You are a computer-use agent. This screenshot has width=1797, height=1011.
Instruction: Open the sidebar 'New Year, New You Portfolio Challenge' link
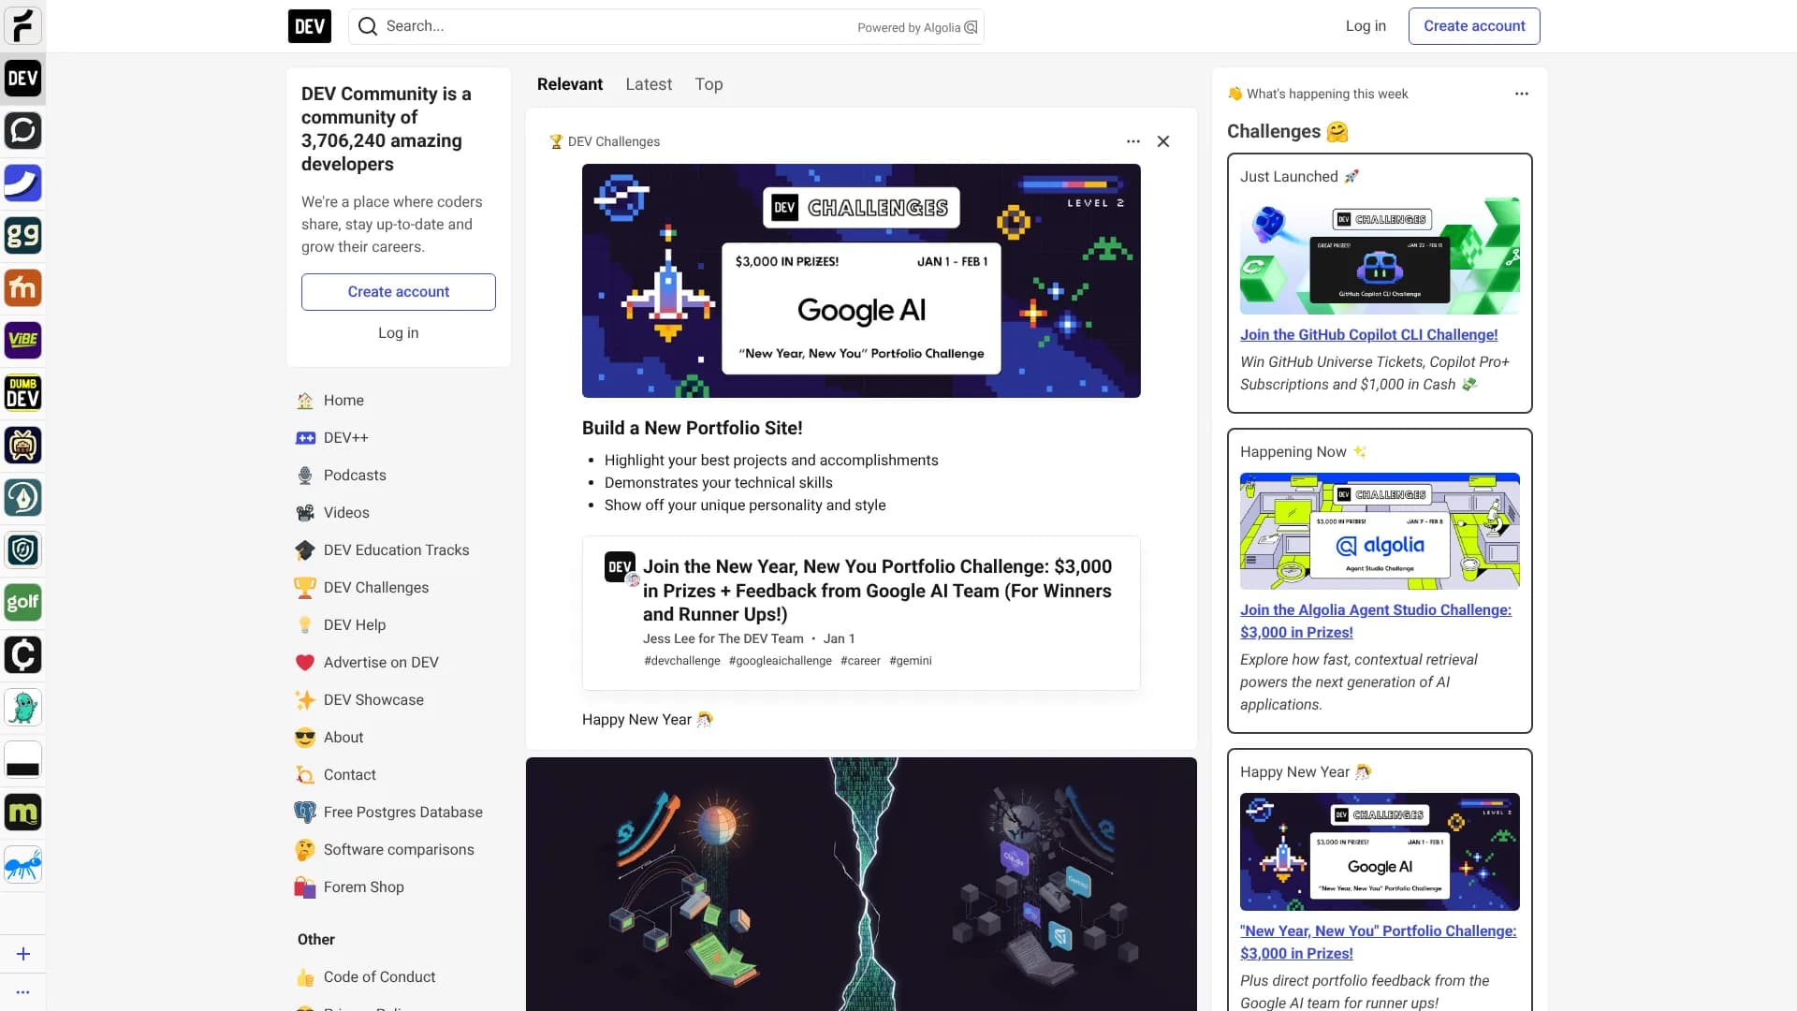tap(1379, 943)
